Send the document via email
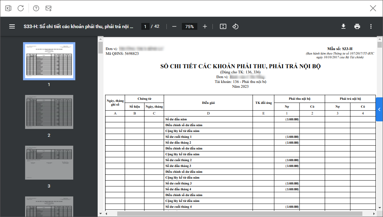Screen dimensions: 383x217 point(48,8)
